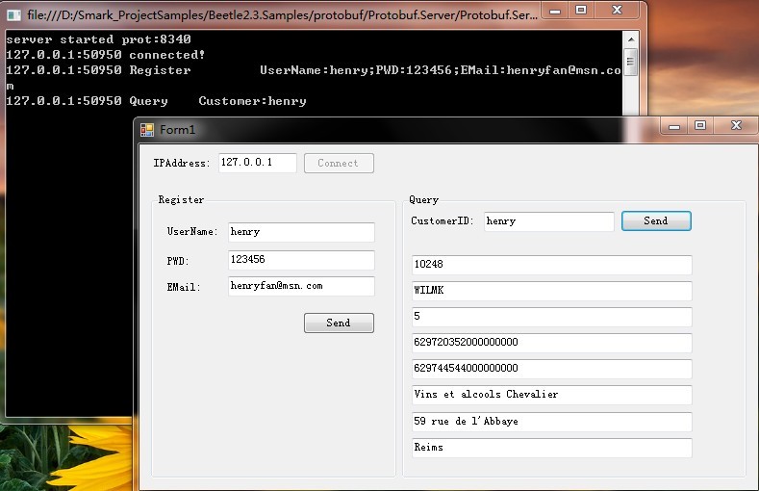This screenshot has width=759, height=491.
Task: Click the Reims result field
Action: pos(552,448)
